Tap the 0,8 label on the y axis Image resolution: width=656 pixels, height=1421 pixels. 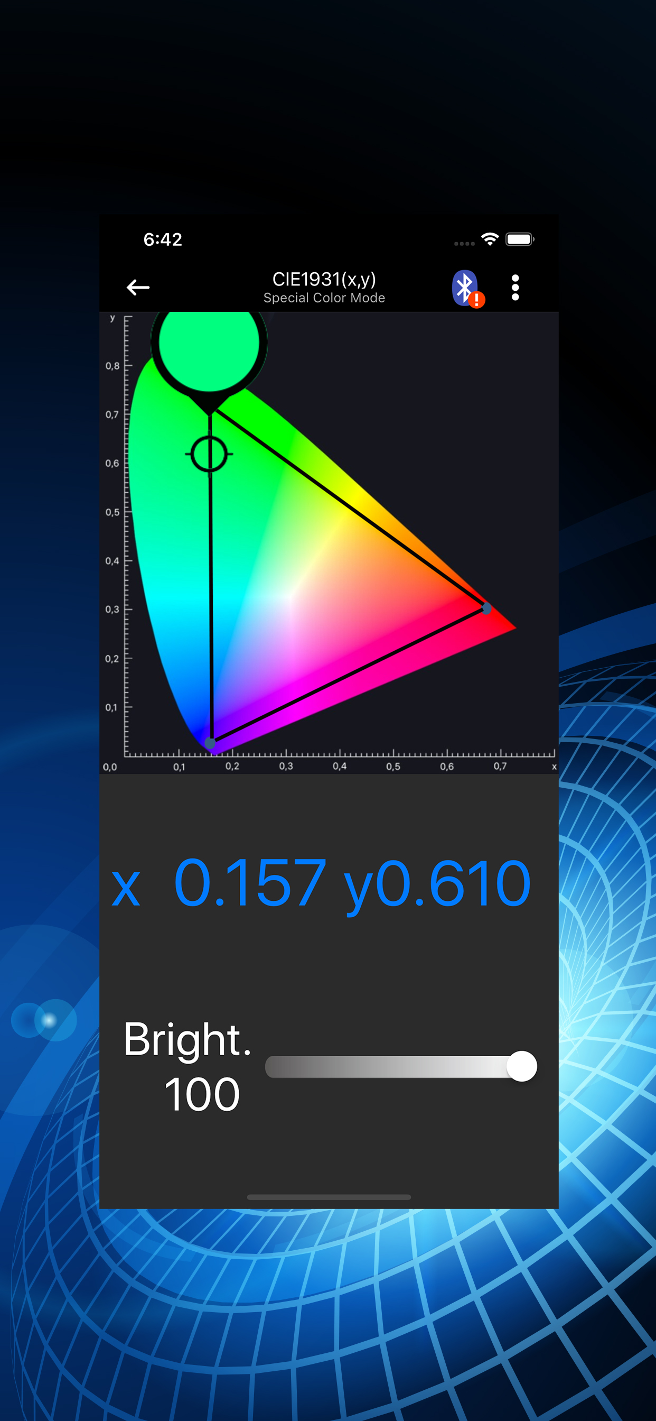point(112,366)
